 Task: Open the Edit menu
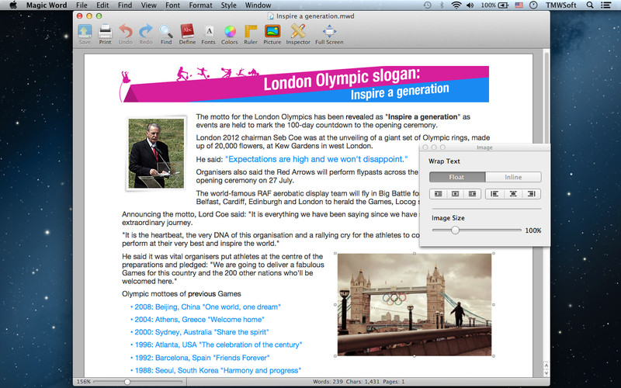point(102,5)
